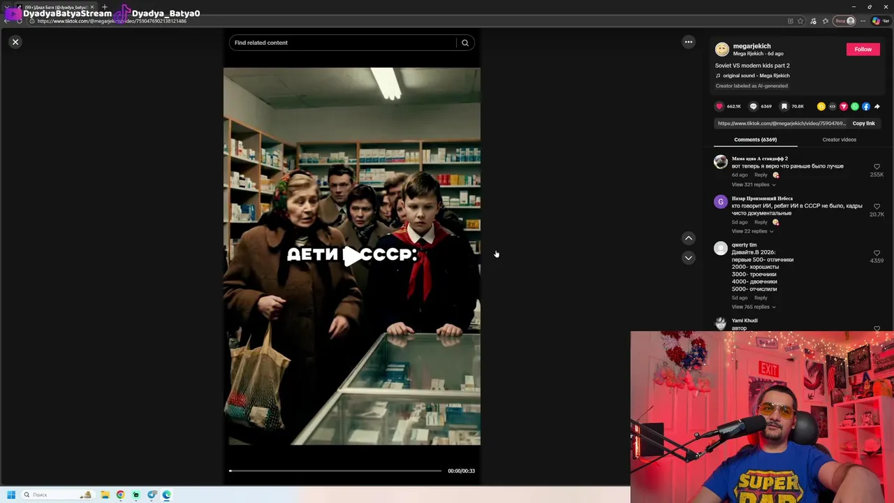894x503 pixels.
Task: Open a new browser tab
Action: tap(105, 7)
